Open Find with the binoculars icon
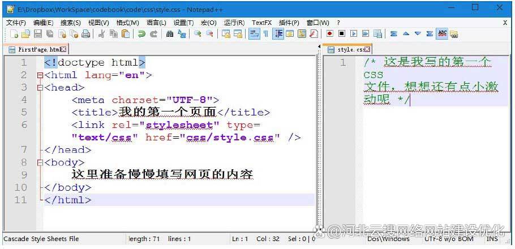The height and width of the screenshot is (249, 515). pyautogui.click(x=170, y=34)
